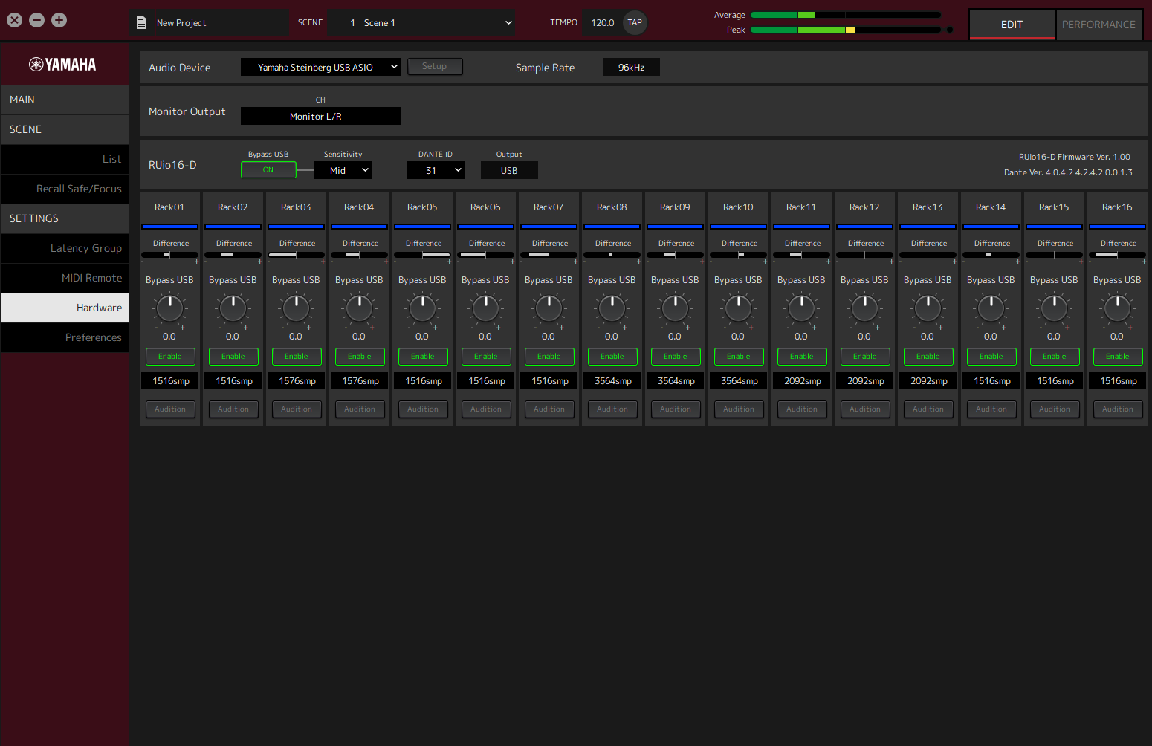Open Latency Group settings

[65, 248]
